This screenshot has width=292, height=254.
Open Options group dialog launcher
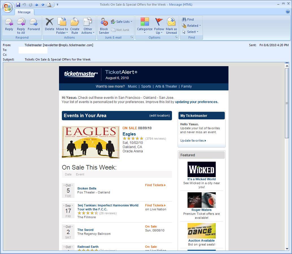click(x=176, y=37)
